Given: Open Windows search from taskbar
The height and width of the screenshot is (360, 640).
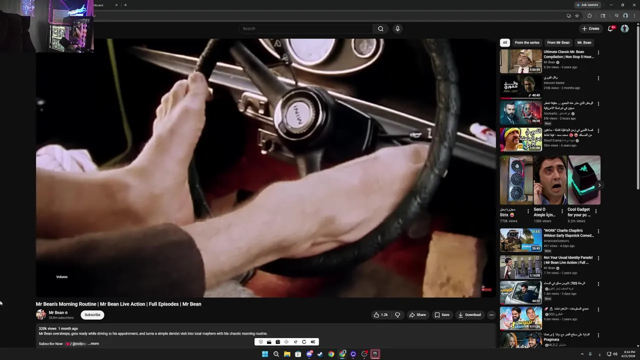Looking at the screenshot, I should coord(276,354).
